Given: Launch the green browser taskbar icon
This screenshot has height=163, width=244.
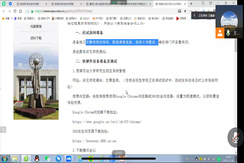Looking at the screenshot, I should (x=26, y=158).
